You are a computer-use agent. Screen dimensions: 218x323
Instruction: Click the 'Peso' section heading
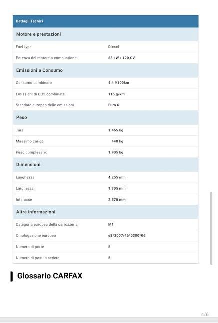coord(22,117)
